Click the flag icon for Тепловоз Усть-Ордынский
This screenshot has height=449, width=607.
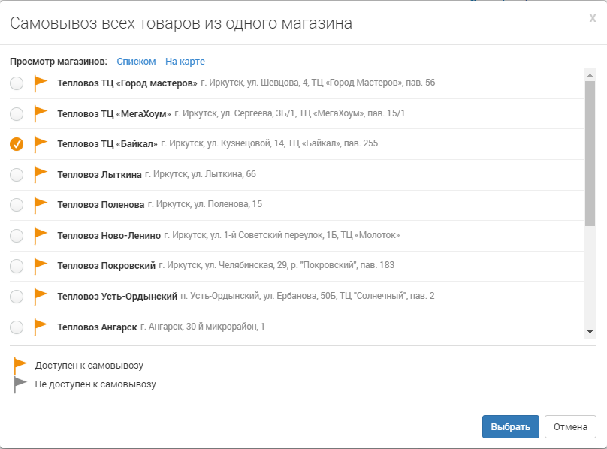point(41,296)
